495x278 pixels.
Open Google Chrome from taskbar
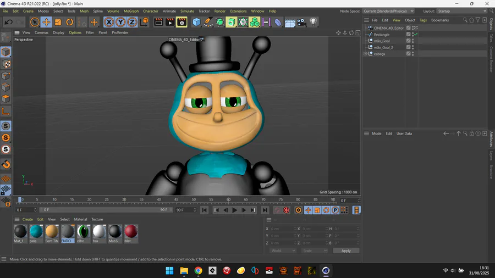coord(198,271)
